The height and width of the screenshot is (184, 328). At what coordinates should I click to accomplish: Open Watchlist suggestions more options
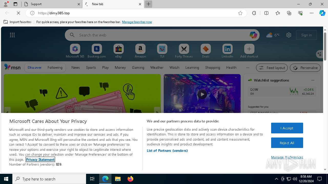(313, 80)
